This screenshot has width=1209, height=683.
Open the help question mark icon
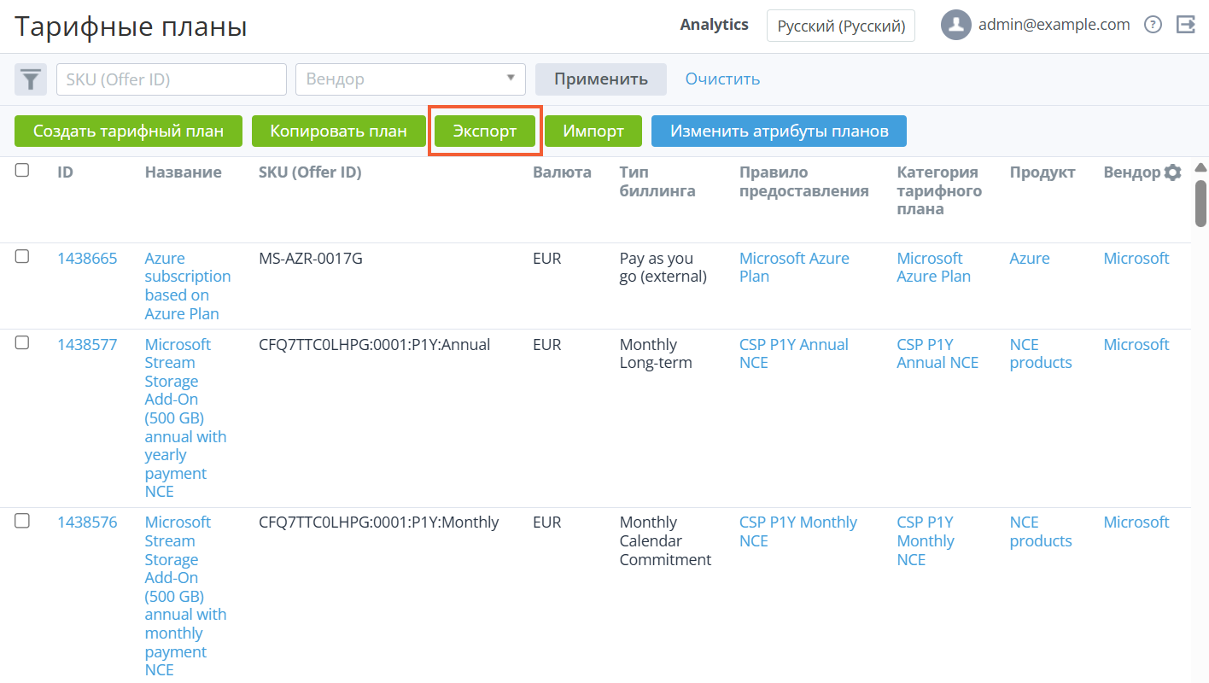point(1154,25)
